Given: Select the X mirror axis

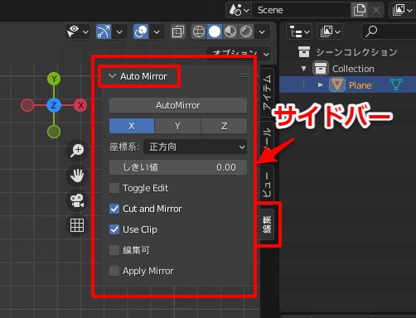Looking at the screenshot, I should click(x=132, y=126).
